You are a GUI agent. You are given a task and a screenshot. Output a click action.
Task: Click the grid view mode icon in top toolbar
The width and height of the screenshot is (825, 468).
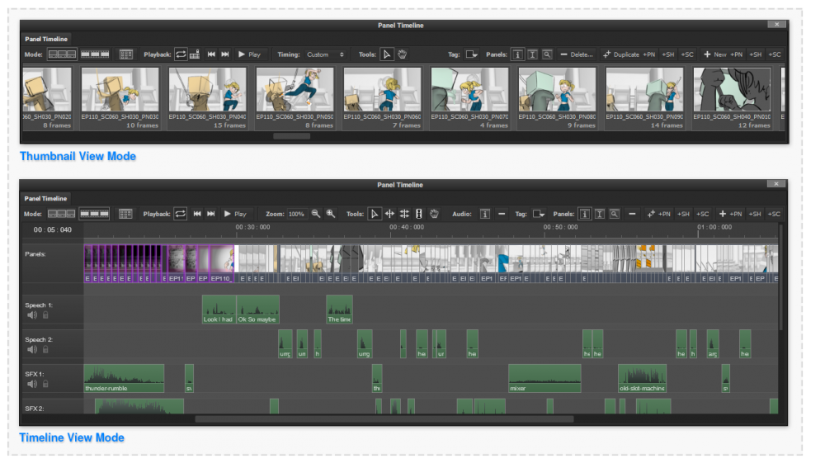(125, 54)
